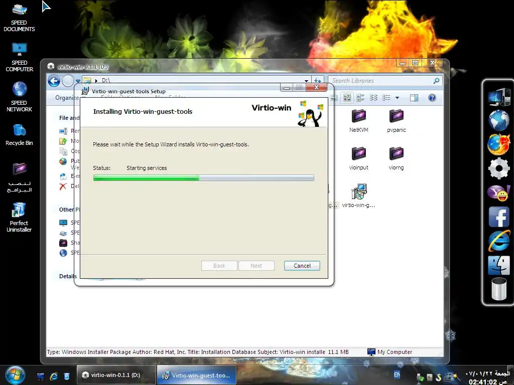Open SPEED COMPUTER desktop icon
Image resolution: width=514 pixels, height=385 pixels.
(x=19, y=57)
